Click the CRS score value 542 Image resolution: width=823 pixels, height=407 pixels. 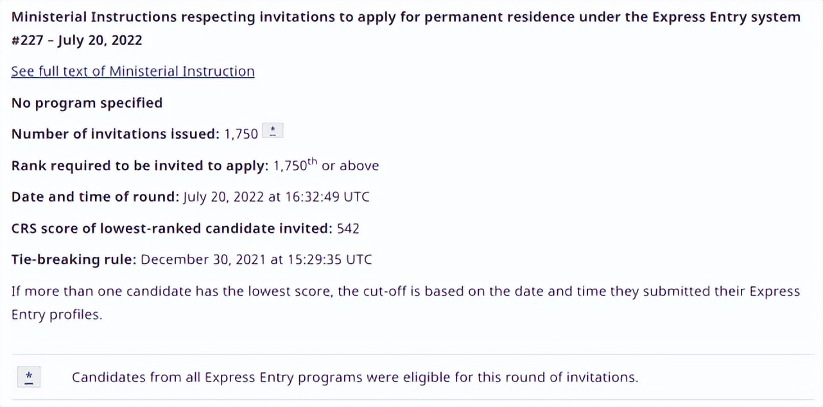[348, 228]
